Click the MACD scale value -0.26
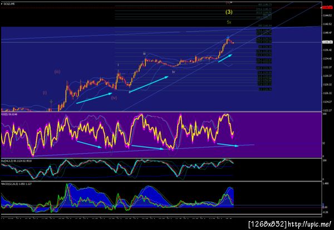Screen dimensions: 334x230 click(326, 212)
